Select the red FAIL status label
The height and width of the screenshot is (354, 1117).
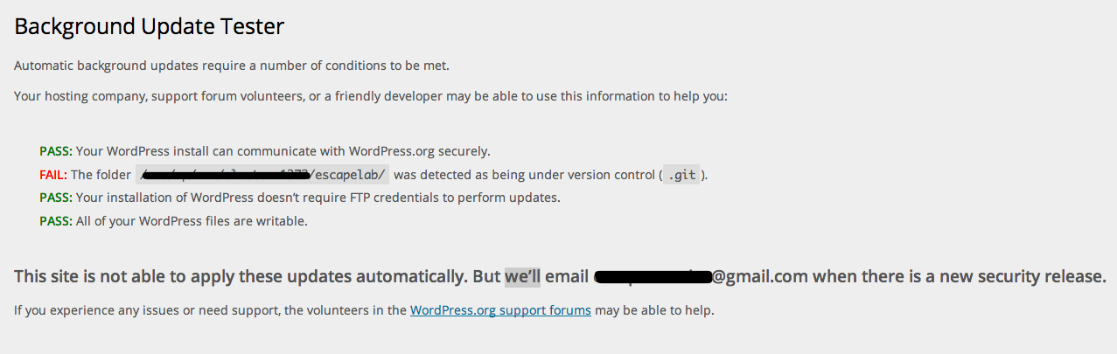(x=53, y=175)
